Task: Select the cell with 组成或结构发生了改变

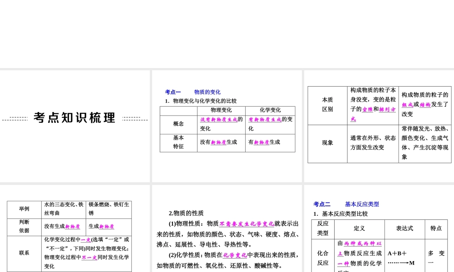Action: pos(425,105)
